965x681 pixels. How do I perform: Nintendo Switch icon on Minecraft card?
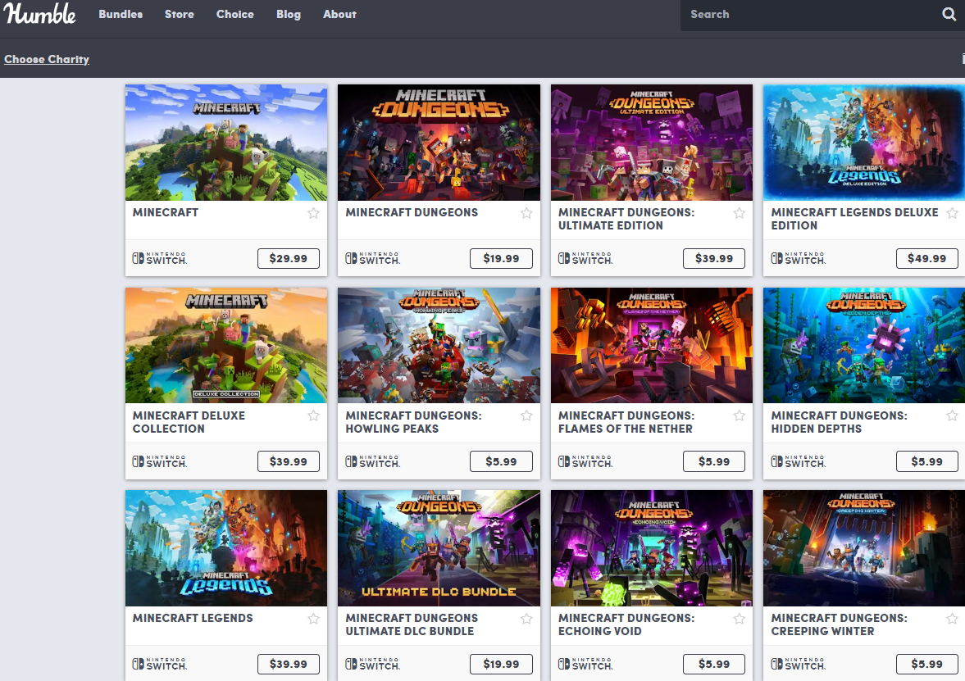(x=159, y=258)
